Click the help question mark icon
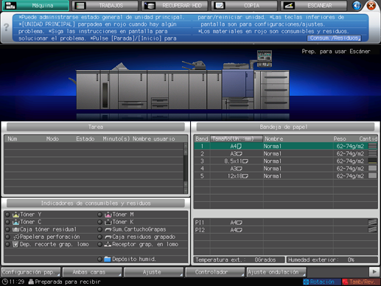The height and width of the screenshot is (286, 381). point(7,27)
